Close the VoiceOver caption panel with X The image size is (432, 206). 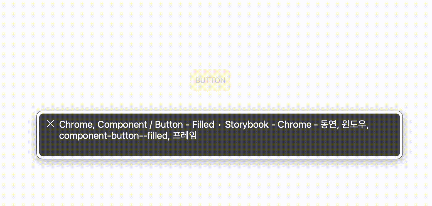50,124
